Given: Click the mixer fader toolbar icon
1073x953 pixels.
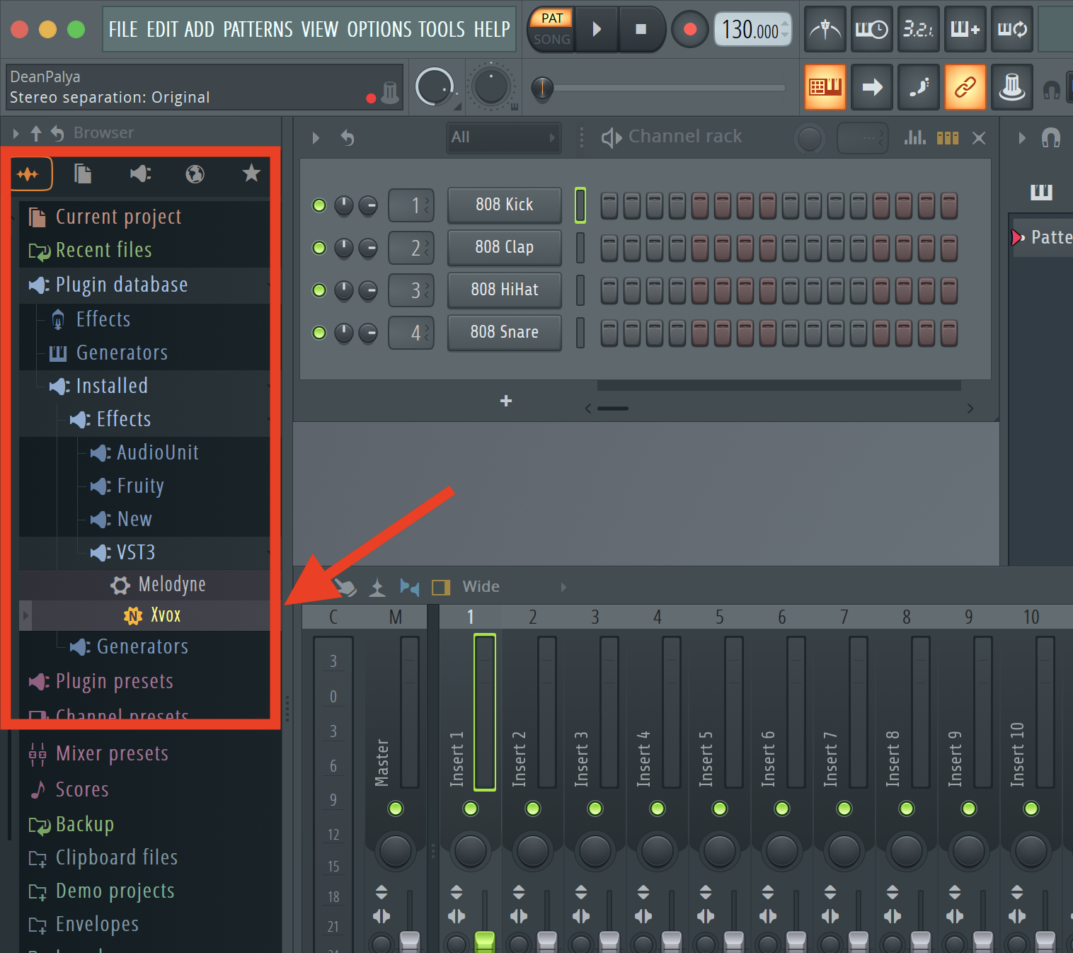Looking at the screenshot, I should click(x=1011, y=87).
